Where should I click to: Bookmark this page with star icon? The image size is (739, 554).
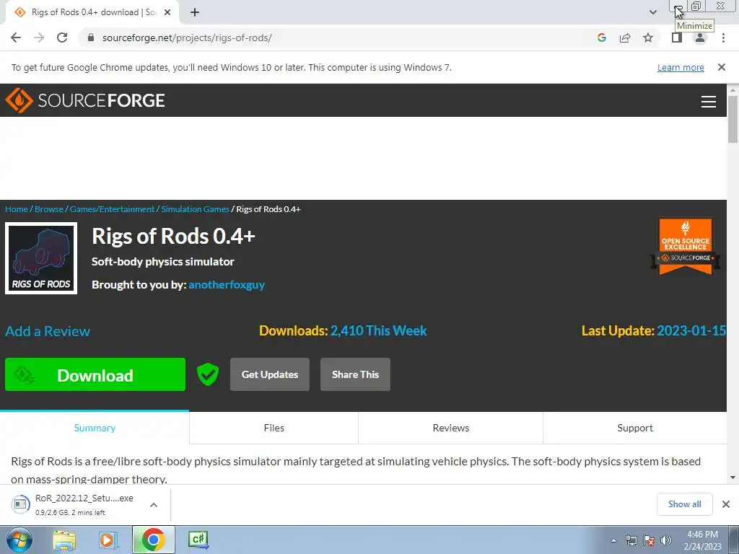point(648,38)
